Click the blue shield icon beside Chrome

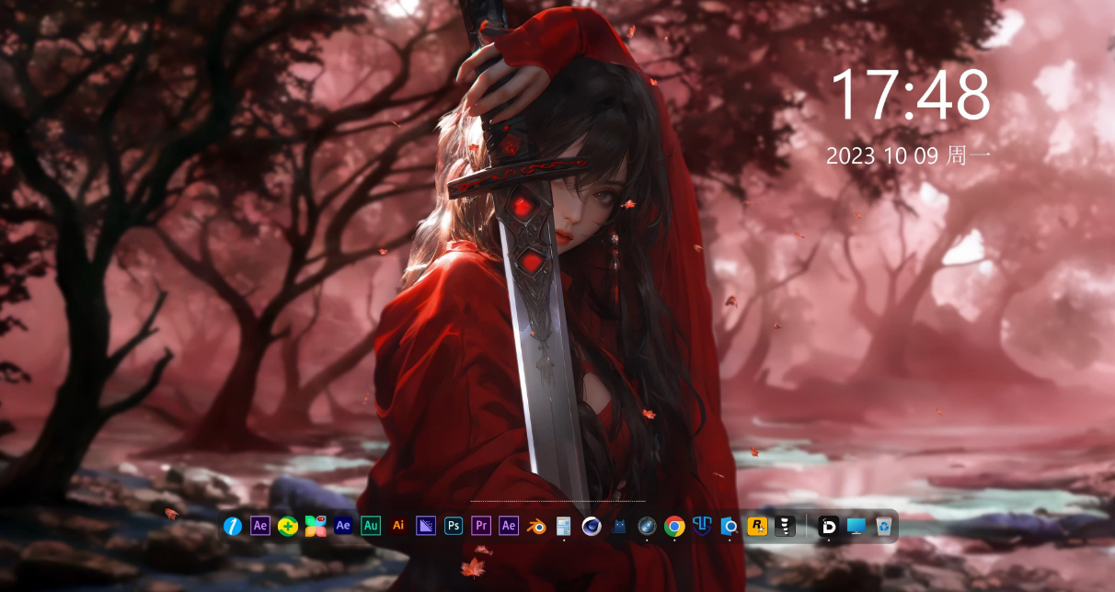[702, 526]
